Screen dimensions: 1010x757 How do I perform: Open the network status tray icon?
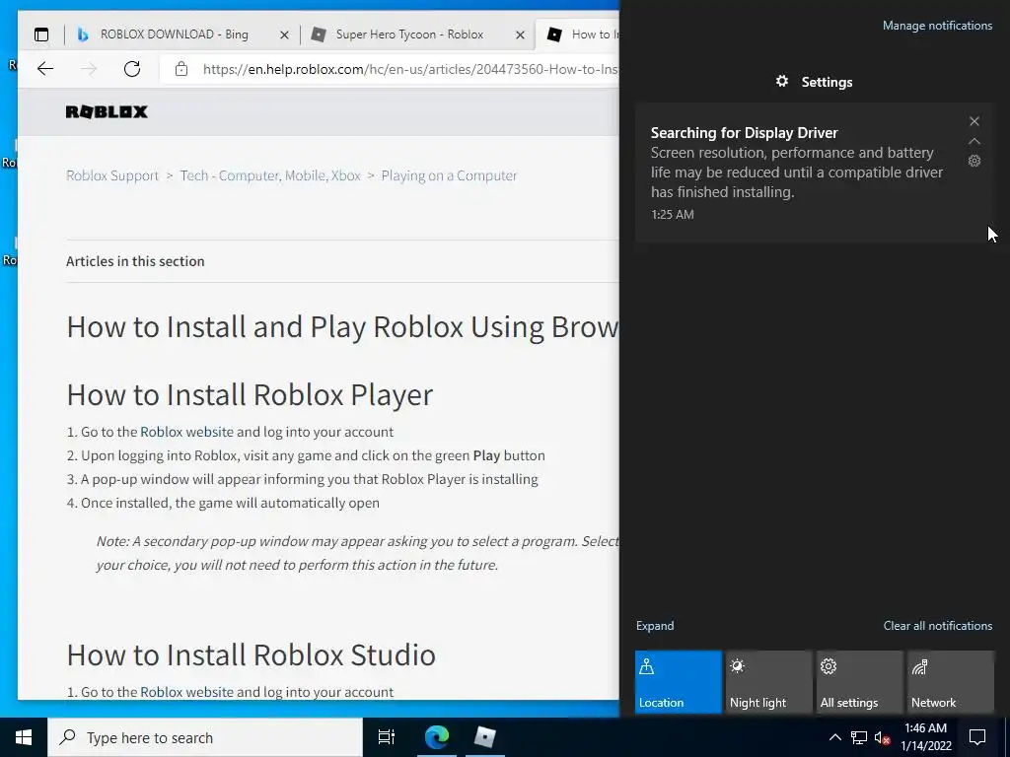(x=859, y=737)
